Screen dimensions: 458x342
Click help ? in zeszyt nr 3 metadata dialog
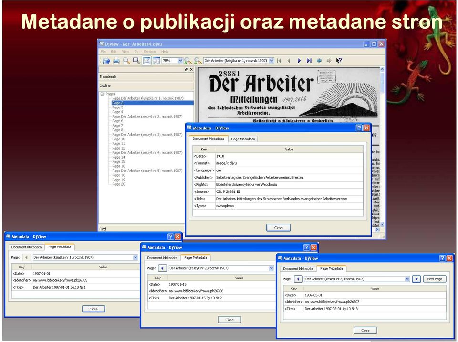click(442, 258)
